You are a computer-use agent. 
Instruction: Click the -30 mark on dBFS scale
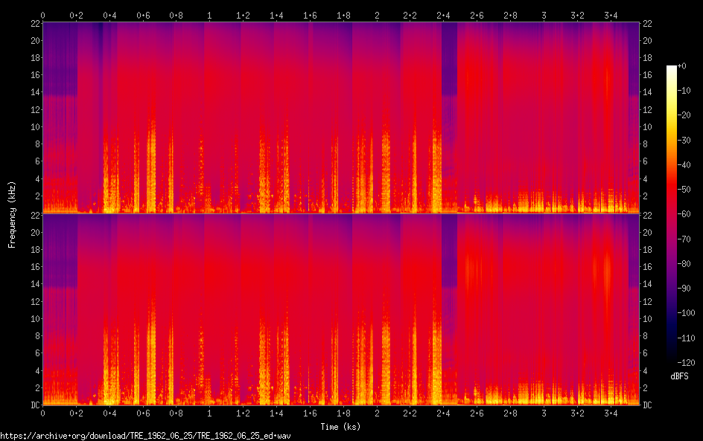pyautogui.click(x=684, y=140)
